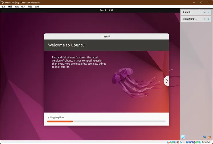This screenshot has width=213, height=144.
Task: Click next slide arrow in Ubuntu installer
Action: coord(167,81)
